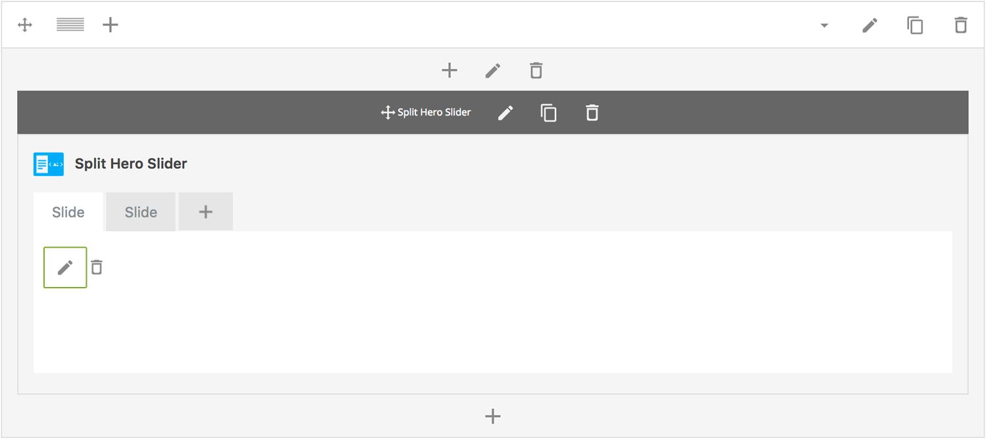Duplicate Split Hero Slider via the dark bar clone icon
Screen dimensions: 986x440
tap(548, 113)
